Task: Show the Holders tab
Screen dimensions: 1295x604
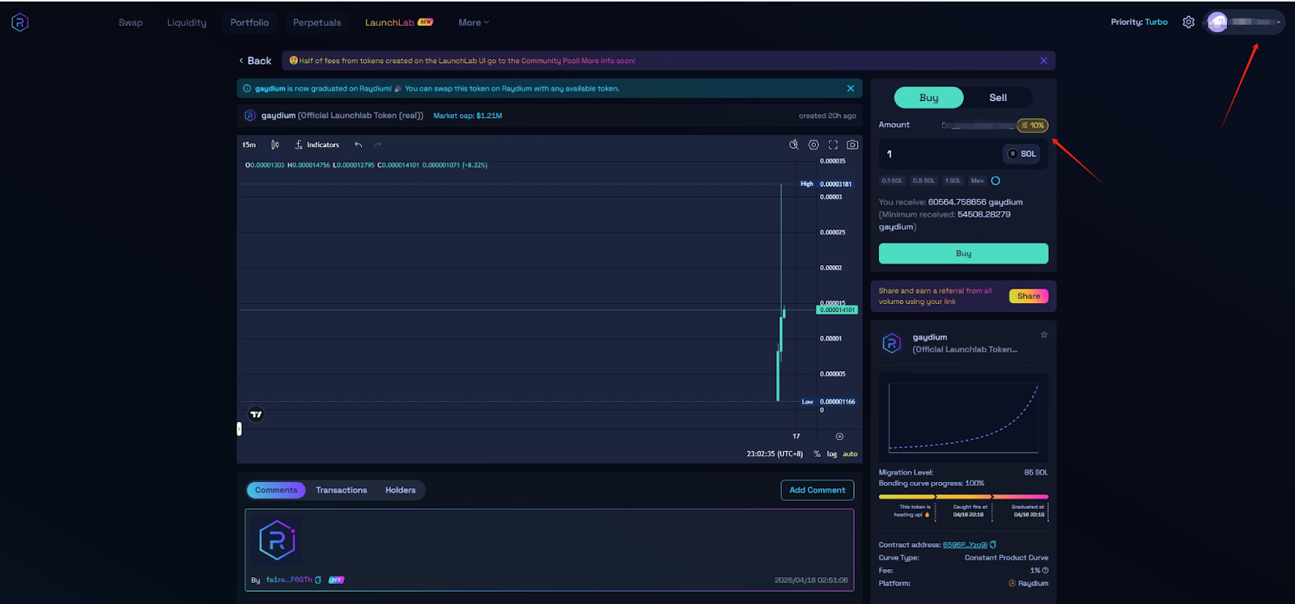Action: coord(401,490)
